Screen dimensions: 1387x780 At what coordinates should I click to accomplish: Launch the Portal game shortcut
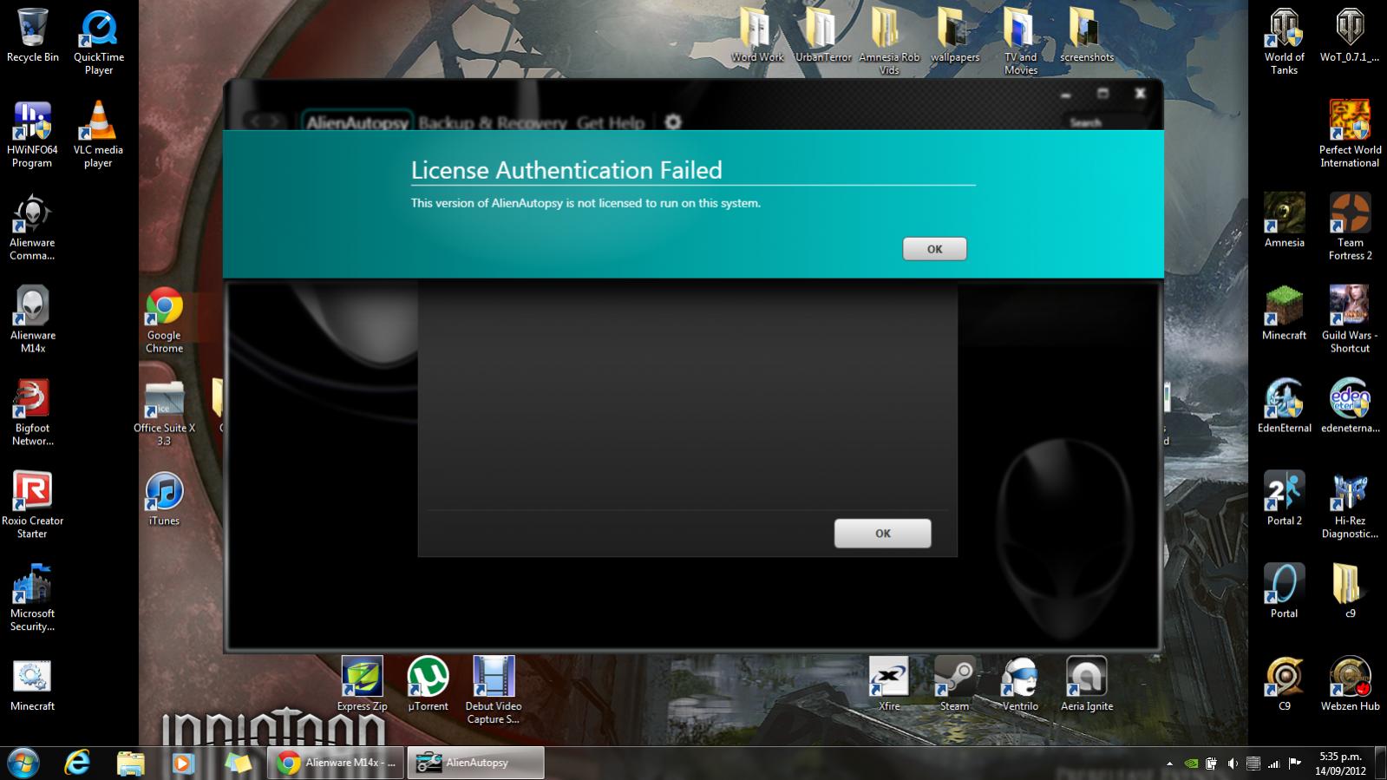[1284, 593]
